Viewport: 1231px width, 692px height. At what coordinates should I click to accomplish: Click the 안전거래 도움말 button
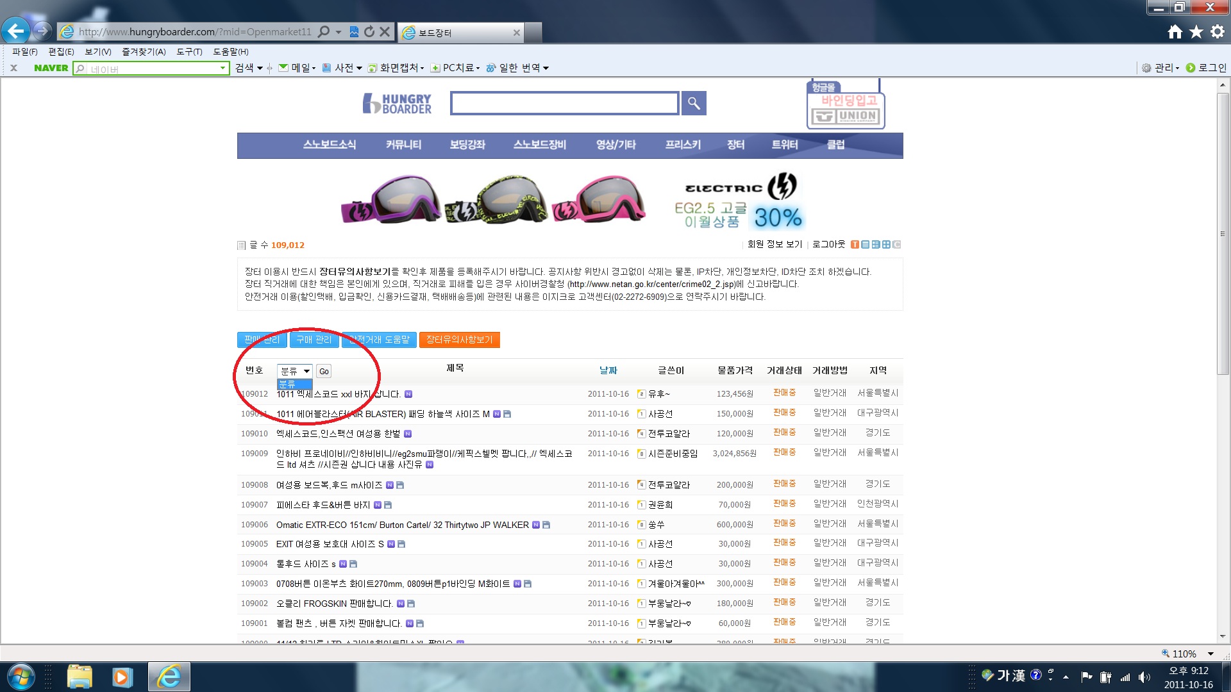pos(379,340)
